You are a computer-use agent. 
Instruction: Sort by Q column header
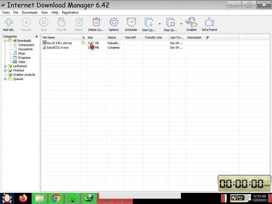[84, 37]
